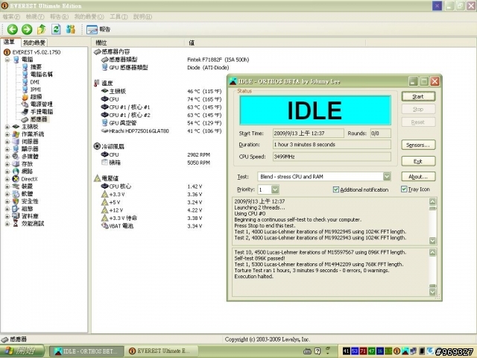Select the 資料庫 database item in tree
Image resolution: width=477 pixels, height=358 pixels.
pos(30,216)
